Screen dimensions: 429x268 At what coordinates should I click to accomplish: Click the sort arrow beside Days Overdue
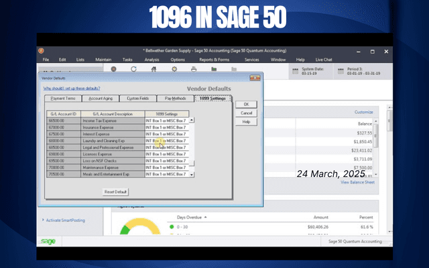206,217
